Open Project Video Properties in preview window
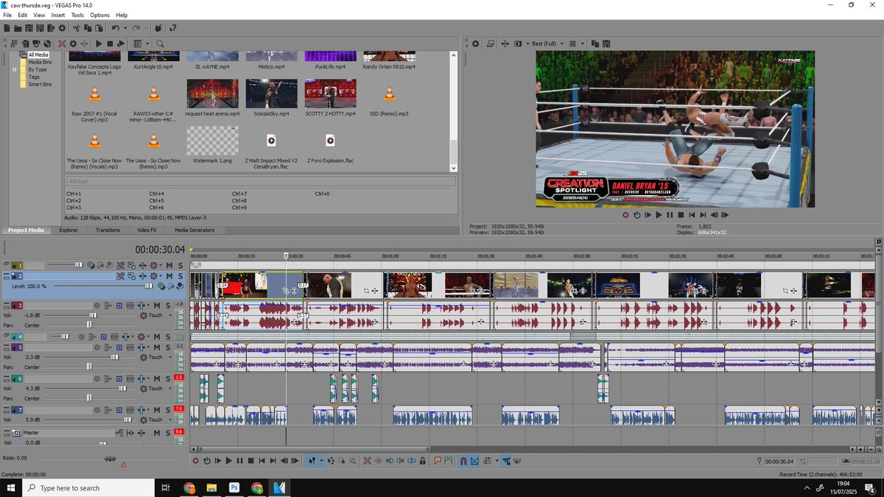The height and width of the screenshot is (497, 884). coord(475,44)
